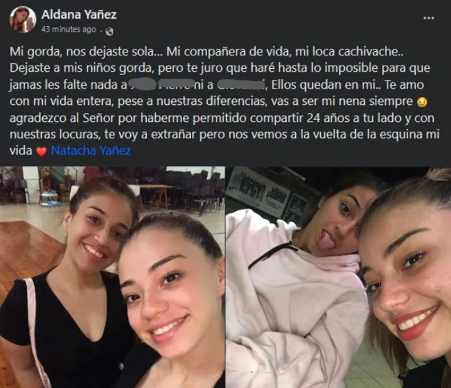Viewport: 451px width, 388px height.
Task: Open the tagged Natacha Yañez profile link
Action: pyautogui.click(x=91, y=150)
